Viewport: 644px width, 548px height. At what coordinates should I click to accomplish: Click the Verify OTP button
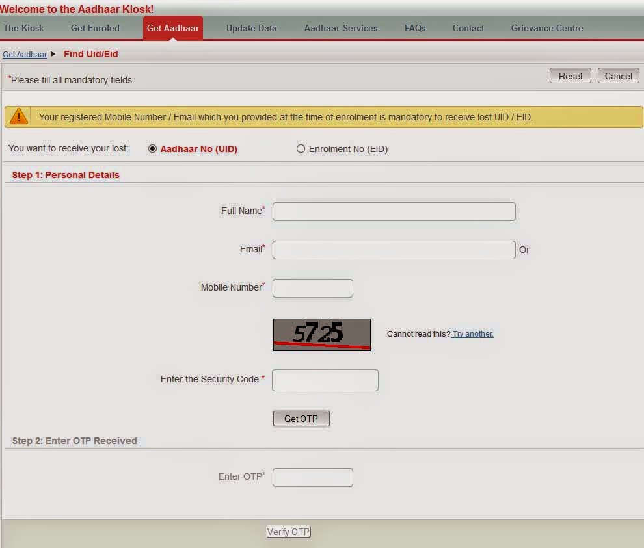[288, 532]
